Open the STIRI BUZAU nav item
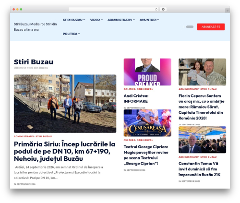Screen dimensions: 240x203 point(72,20)
